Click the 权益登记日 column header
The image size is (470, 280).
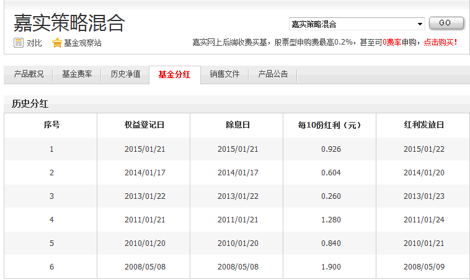[144, 125]
